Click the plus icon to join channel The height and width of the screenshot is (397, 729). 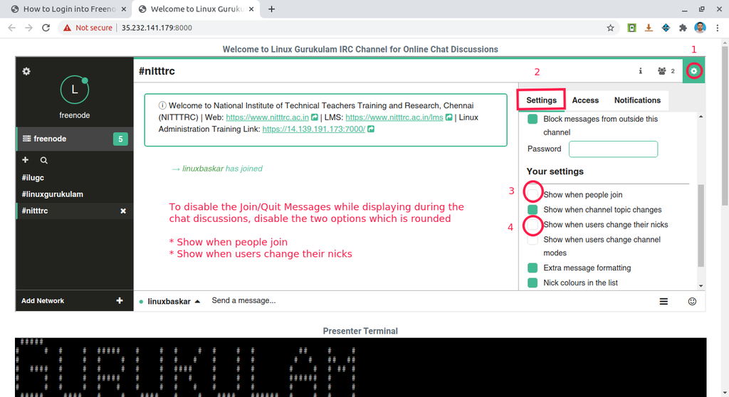click(x=26, y=161)
